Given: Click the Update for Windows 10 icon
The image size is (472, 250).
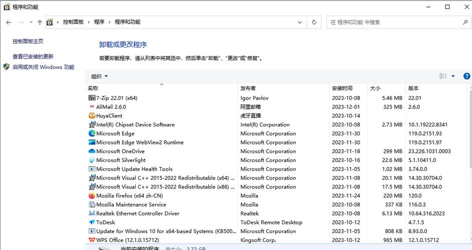Looking at the screenshot, I should pyautogui.click(x=92, y=231).
